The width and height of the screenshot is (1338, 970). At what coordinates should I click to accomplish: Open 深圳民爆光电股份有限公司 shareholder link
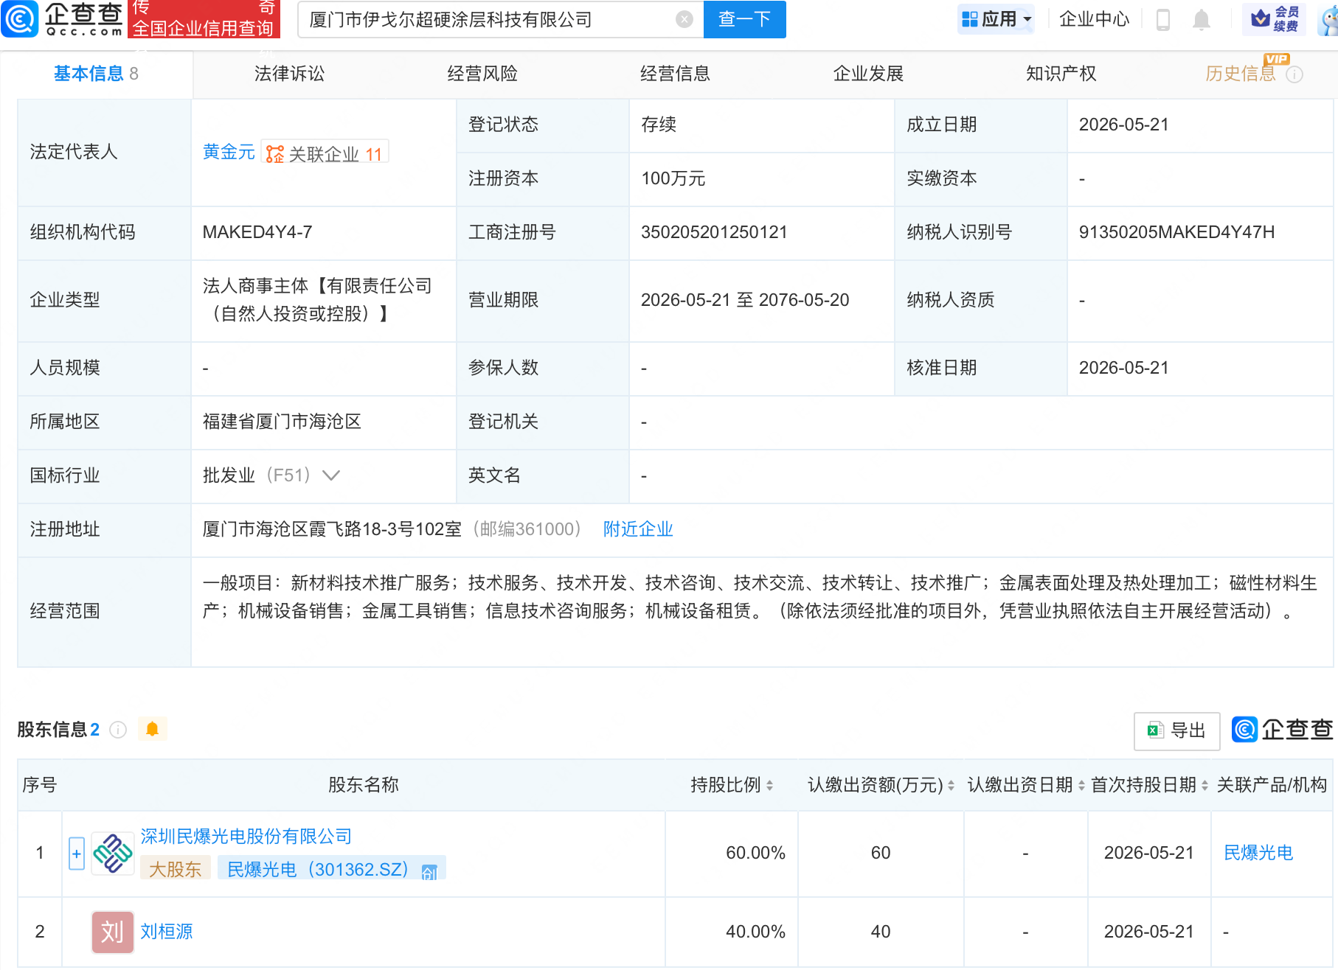tap(246, 837)
